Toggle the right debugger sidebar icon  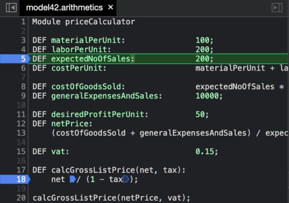tap(277, 8)
